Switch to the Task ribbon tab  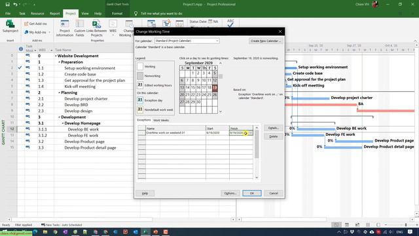coord(22,13)
